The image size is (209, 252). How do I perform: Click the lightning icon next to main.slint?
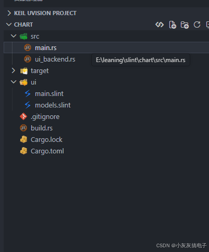point(28,93)
